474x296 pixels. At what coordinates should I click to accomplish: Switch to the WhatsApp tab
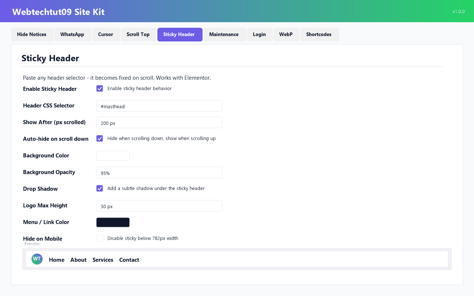pos(73,34)
